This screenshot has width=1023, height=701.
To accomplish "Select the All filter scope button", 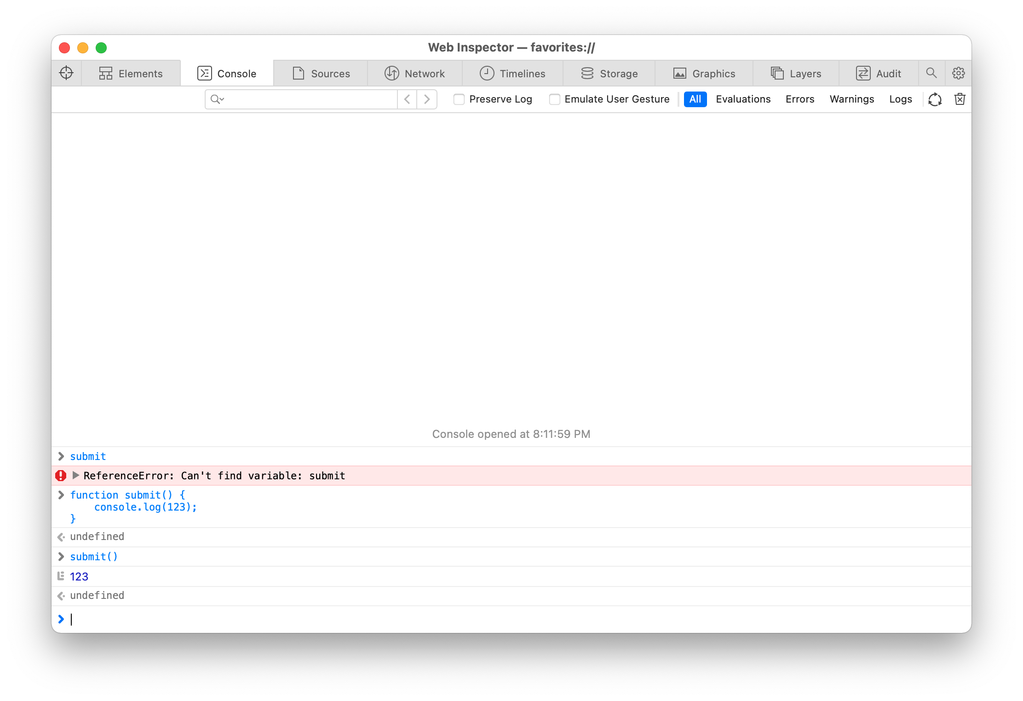I will pos(695,99).
